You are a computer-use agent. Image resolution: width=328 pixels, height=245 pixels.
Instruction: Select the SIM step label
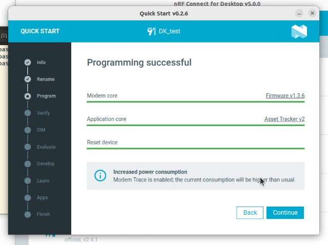click(x=41, y=130)
